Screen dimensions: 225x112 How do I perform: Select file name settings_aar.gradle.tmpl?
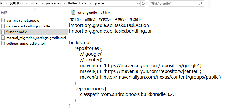pyautogui.click(x=25, y=44)
